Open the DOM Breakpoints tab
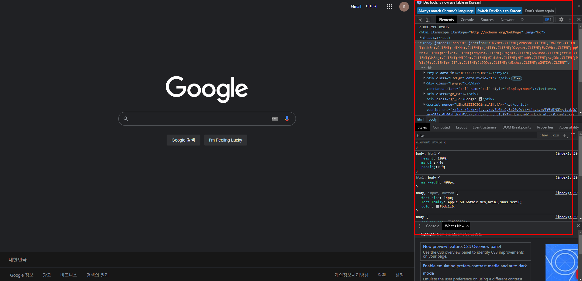The image size is (582, 281). (x=517, y=127)
